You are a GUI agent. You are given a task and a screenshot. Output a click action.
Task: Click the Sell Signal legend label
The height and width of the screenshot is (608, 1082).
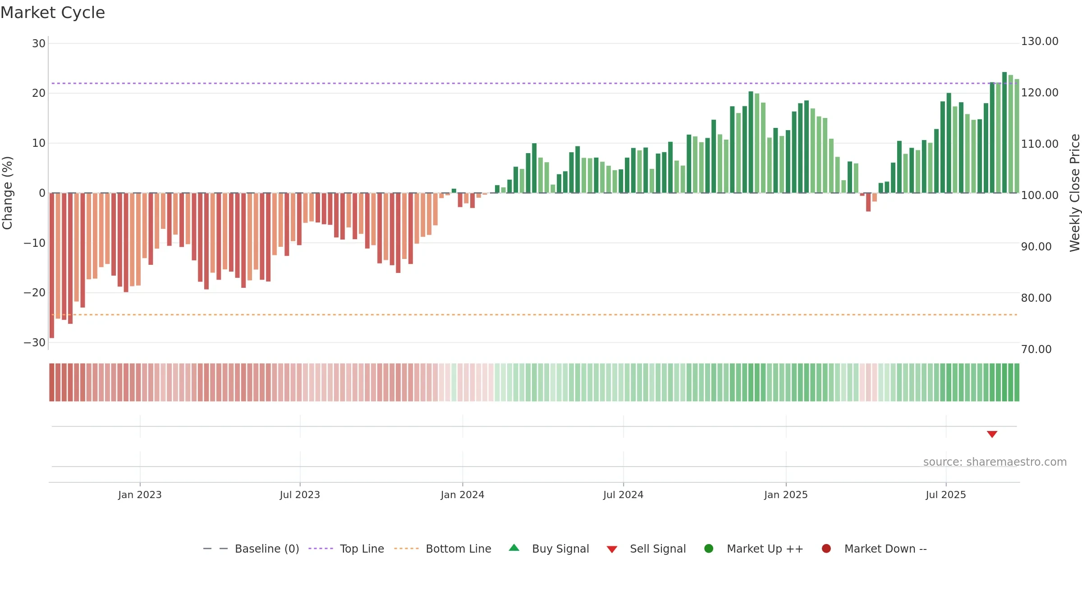(658, 549)
